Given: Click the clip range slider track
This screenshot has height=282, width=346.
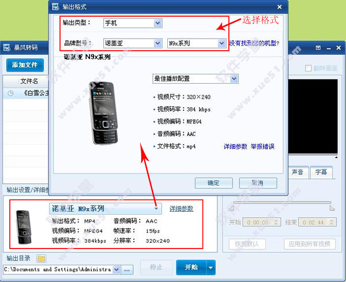Looking at the screenshot, I should 282,202.
